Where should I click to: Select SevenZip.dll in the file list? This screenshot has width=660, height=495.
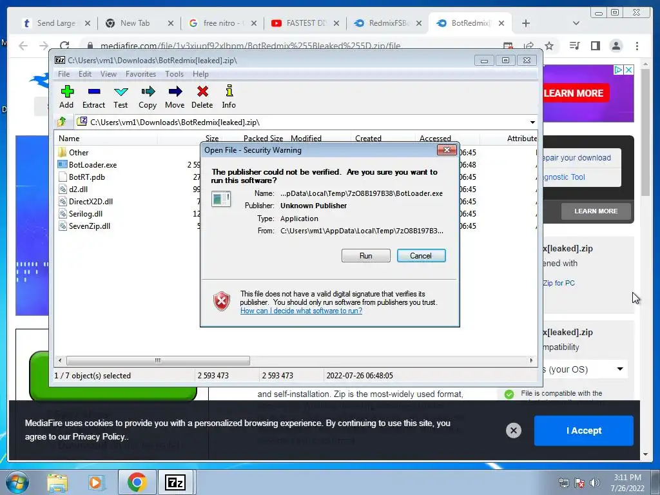tap(84, 226)
